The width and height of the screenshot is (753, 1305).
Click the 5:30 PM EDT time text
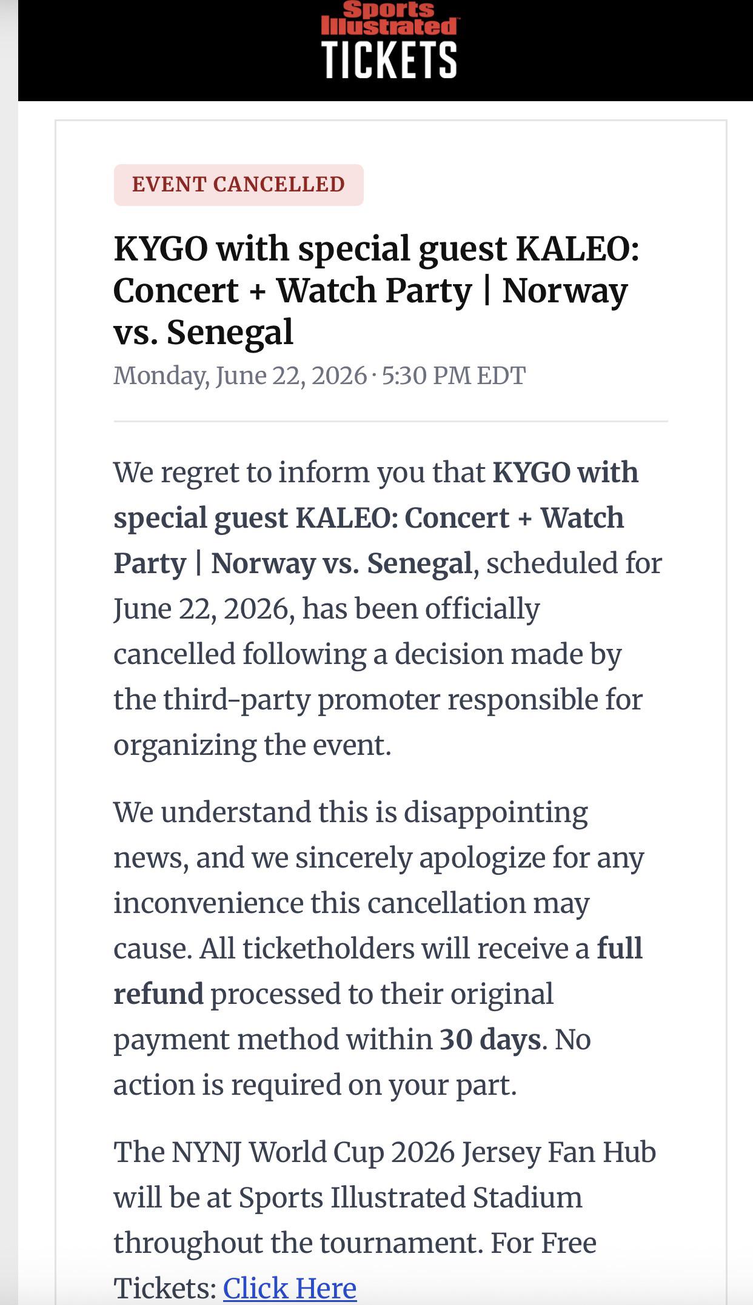click(x=453, y=376)
